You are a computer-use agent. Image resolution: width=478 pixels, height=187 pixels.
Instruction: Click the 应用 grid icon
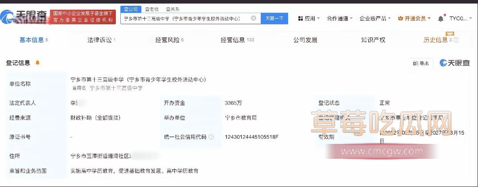pyautogui.click(x=301, y=19)
